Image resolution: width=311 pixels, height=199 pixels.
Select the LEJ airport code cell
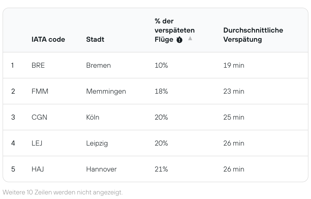(37, 143)
